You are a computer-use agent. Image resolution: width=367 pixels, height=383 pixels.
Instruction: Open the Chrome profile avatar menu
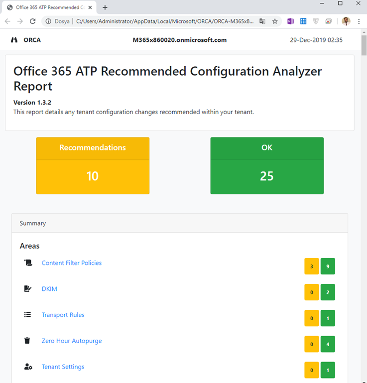(x=346, y=21)
